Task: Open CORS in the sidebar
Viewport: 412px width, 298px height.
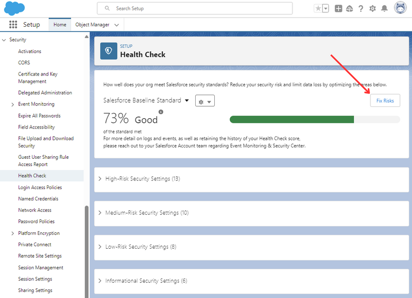Action: 24,63
